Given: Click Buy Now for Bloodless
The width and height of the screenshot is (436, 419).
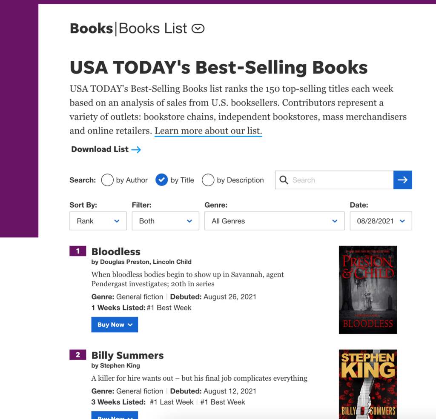Looking at the screenshot, I should (115, 325).
